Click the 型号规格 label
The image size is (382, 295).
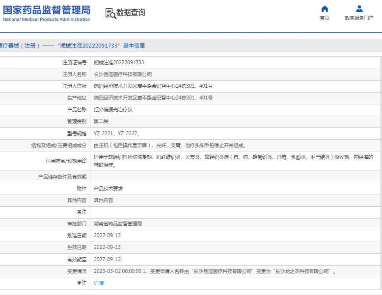[x=77, y=133]
